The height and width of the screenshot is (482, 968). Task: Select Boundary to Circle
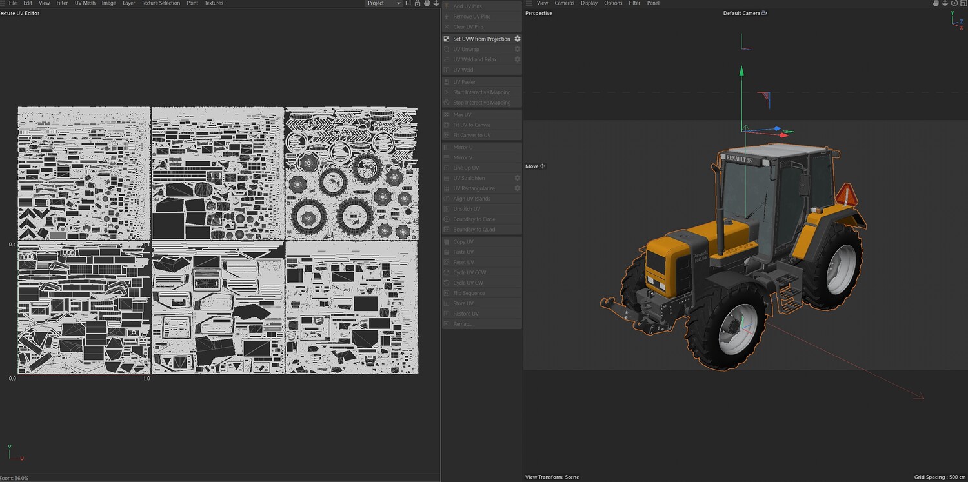pyautogui.click(x=481, y=219)
